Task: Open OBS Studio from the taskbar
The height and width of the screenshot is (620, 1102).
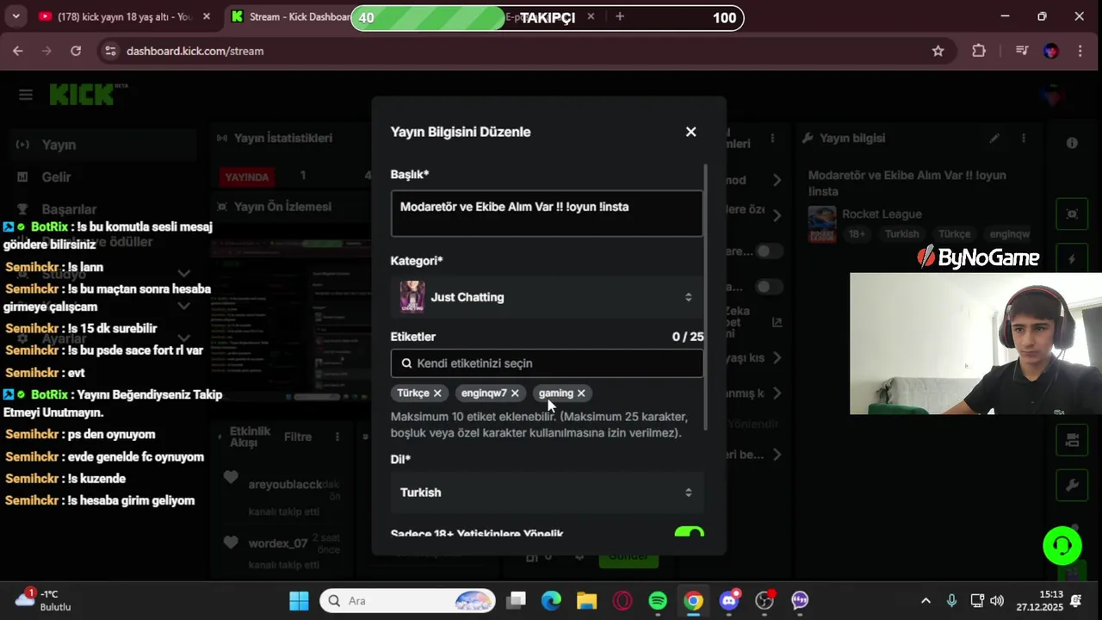Action: [x=765, y=600]
